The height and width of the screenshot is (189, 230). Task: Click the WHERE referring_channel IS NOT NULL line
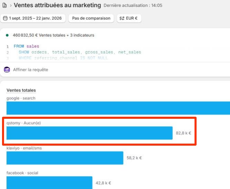(x=63, y=58)
